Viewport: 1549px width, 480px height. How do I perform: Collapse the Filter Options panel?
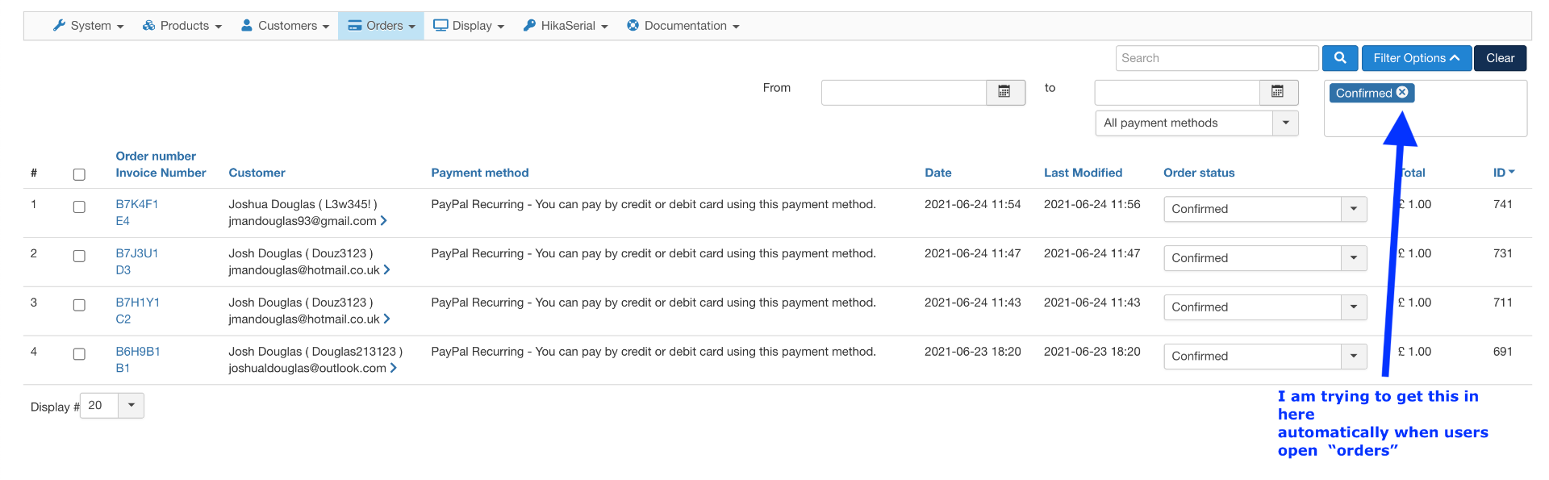[x=1416, y=58]
